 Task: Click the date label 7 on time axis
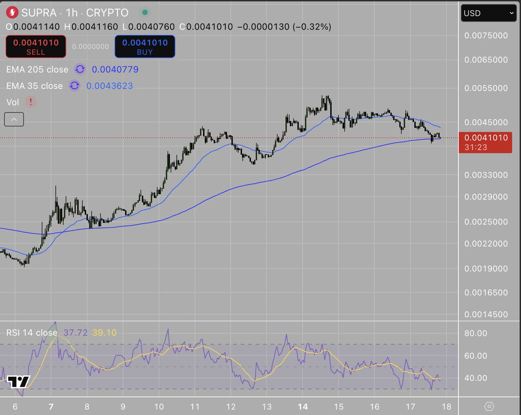click(51, 407)
